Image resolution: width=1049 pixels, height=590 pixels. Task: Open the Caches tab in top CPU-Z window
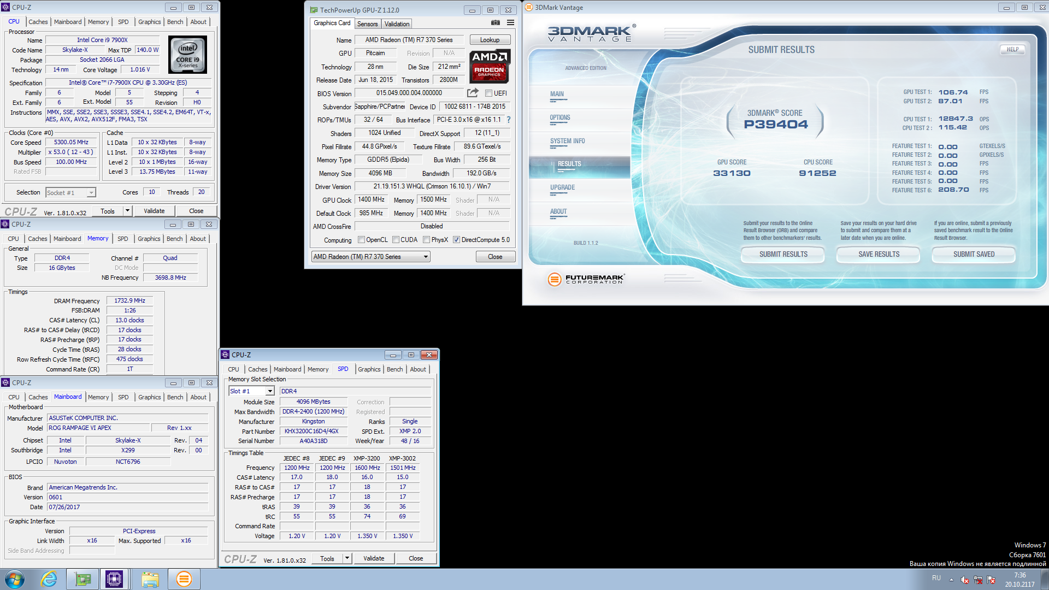pyautogui.click(x=38, y=22)
